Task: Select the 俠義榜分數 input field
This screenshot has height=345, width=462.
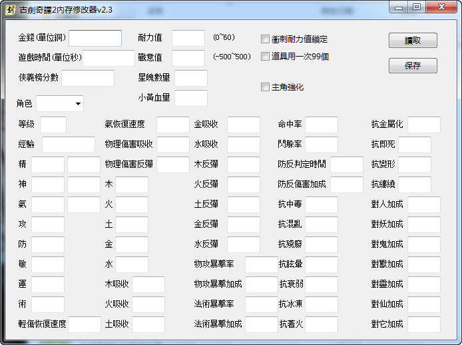Action: tap(88, 78)
